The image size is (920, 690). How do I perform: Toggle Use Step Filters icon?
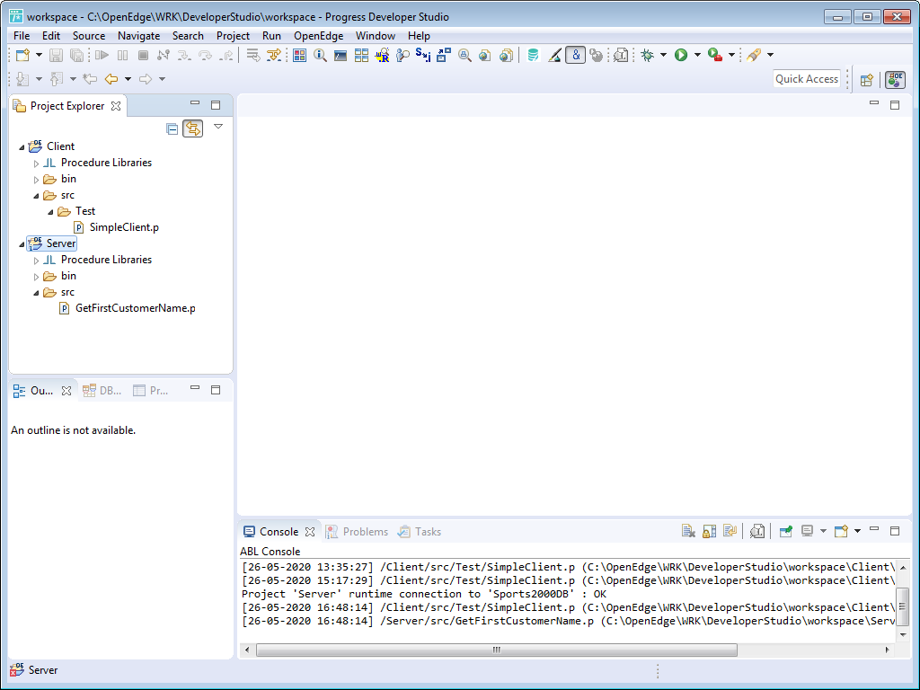click(x=273, y=55)
